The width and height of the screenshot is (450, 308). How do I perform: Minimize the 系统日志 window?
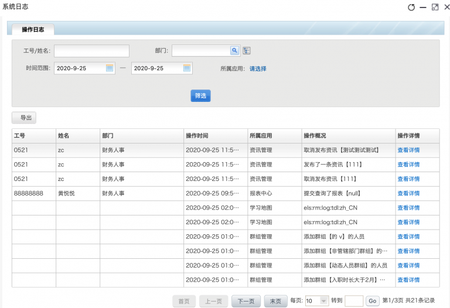tap(423, 8)
